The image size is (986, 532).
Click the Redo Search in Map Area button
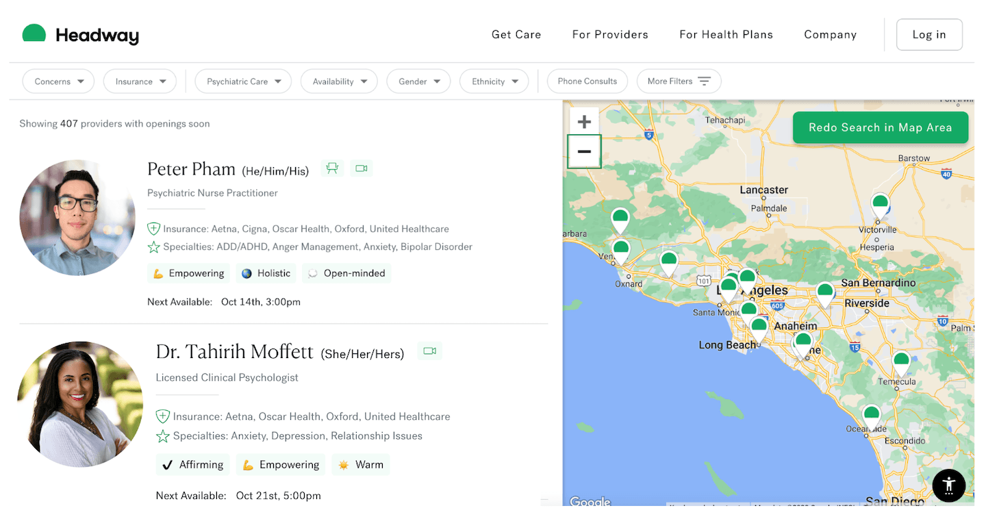(x=881, y=127)
